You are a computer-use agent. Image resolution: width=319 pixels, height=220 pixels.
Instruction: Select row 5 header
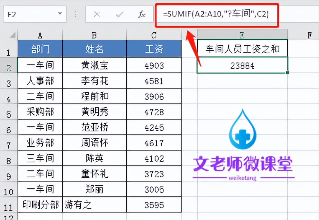8,112
